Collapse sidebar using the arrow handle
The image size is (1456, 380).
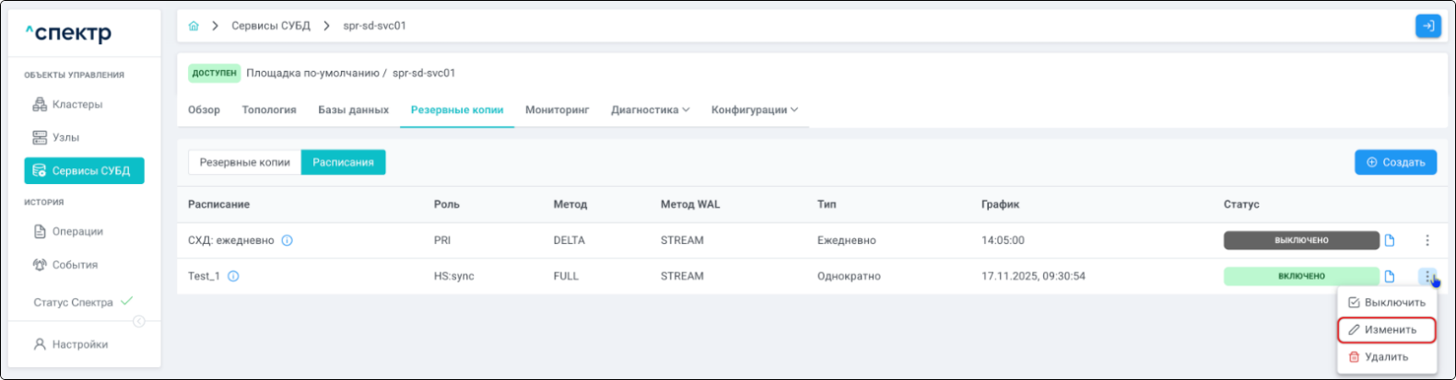coord(139,321)
